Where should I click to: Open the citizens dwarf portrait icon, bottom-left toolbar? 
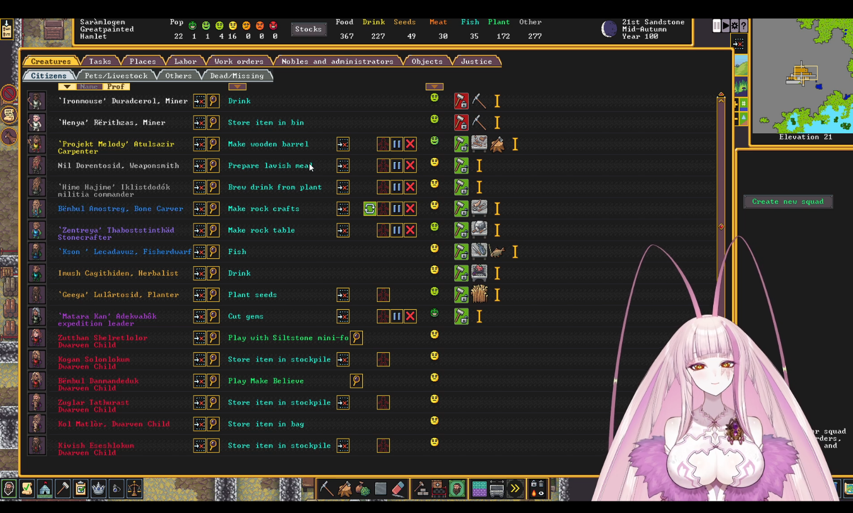click(x=9, y=488)
